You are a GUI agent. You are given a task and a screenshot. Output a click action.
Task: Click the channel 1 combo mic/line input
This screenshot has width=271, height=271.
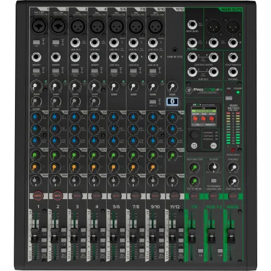pyautogui.click(x=39, y=26)
